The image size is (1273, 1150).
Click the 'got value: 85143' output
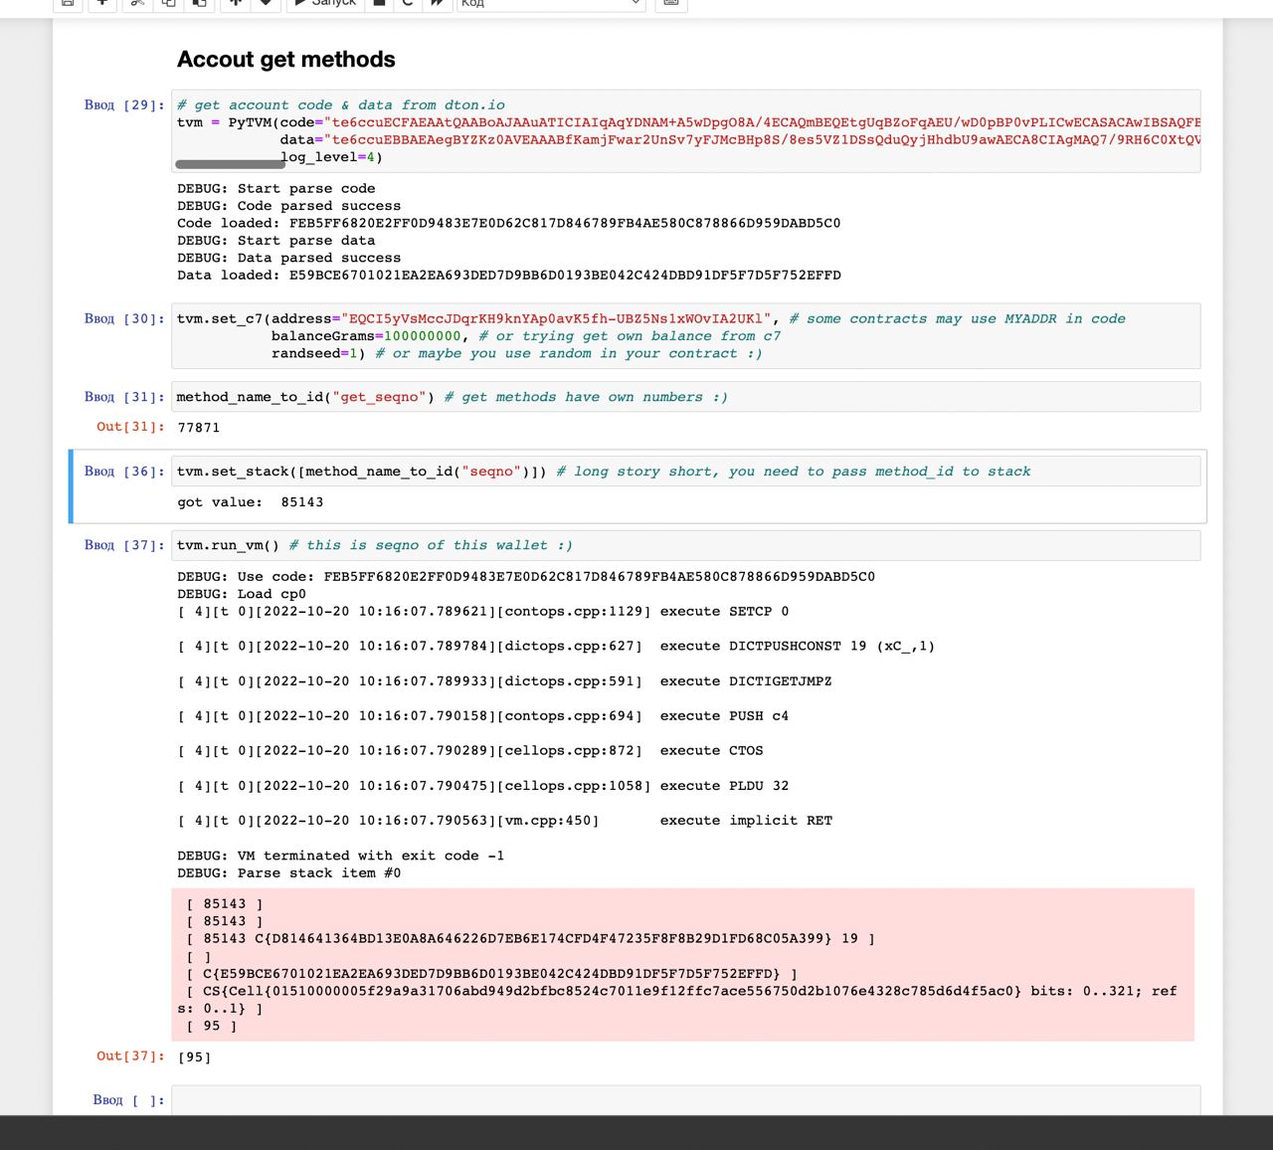[x=251, y=502]
